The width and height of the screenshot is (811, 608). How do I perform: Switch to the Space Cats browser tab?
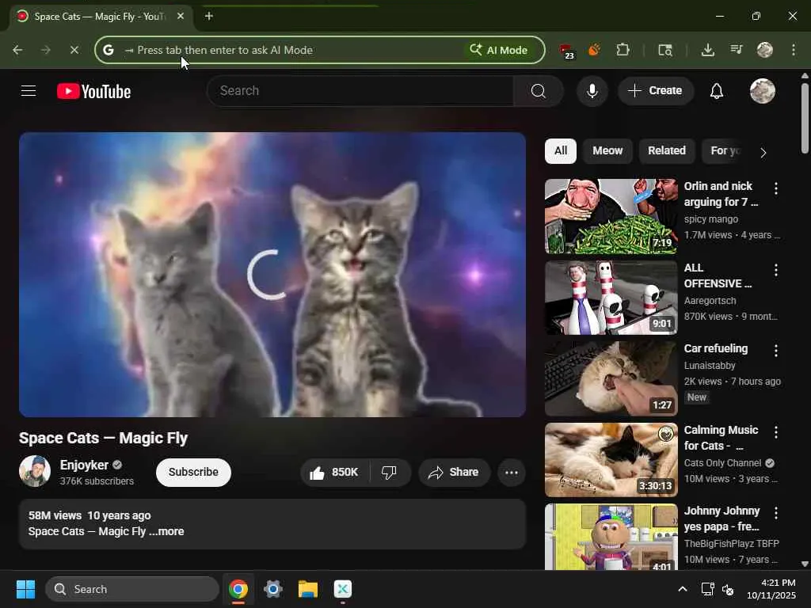pos(101,16)
